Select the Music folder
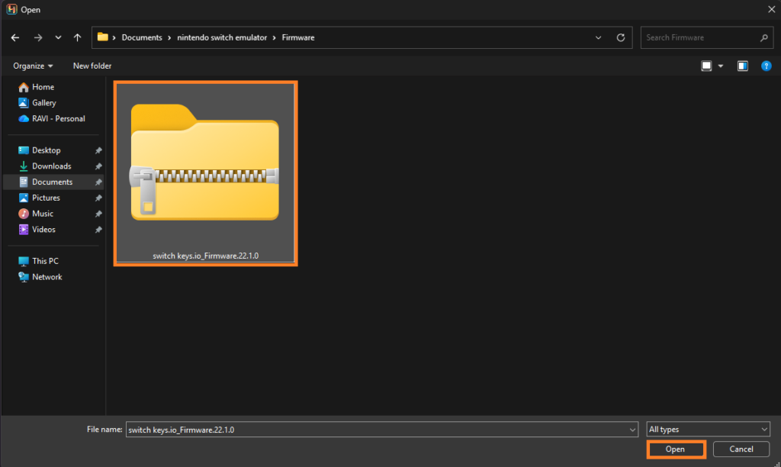 tap(42, 213)
